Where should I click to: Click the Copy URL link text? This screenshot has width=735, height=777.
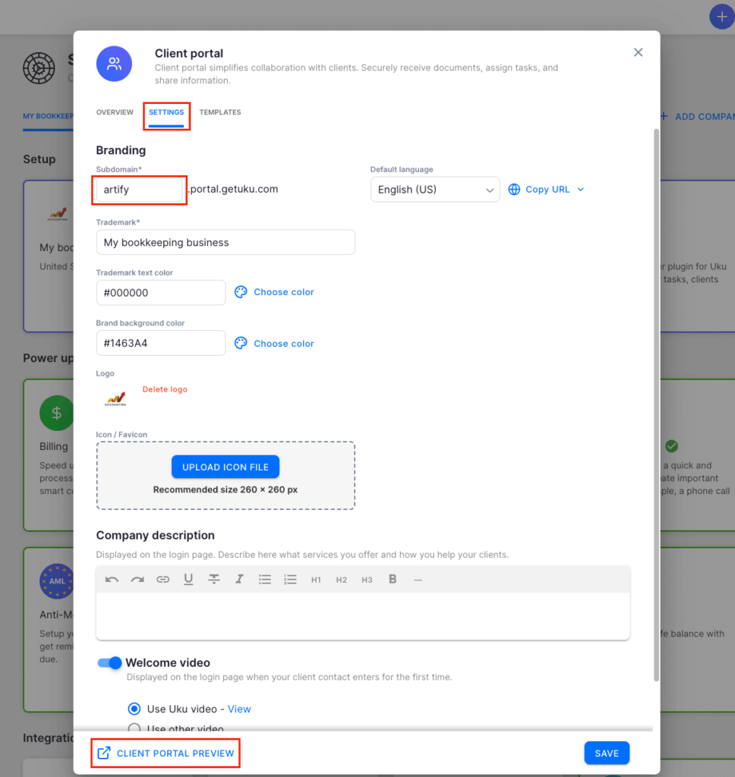pos(547,189)
